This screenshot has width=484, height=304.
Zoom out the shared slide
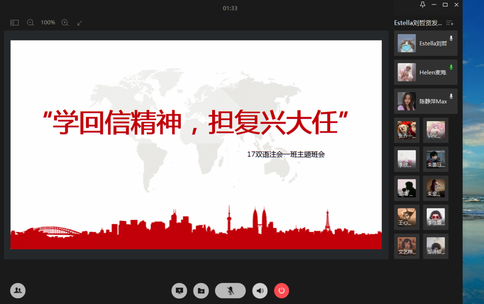tap(30, 23)
